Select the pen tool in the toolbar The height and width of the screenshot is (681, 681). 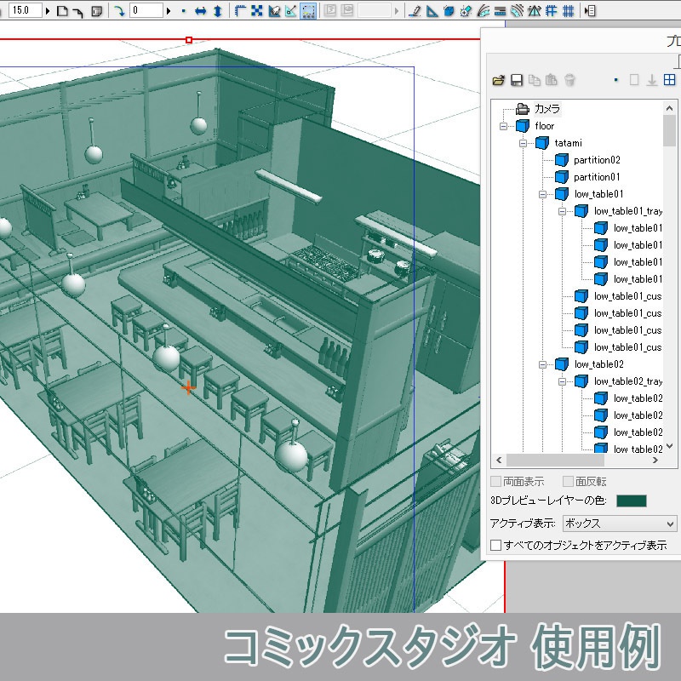415,10
